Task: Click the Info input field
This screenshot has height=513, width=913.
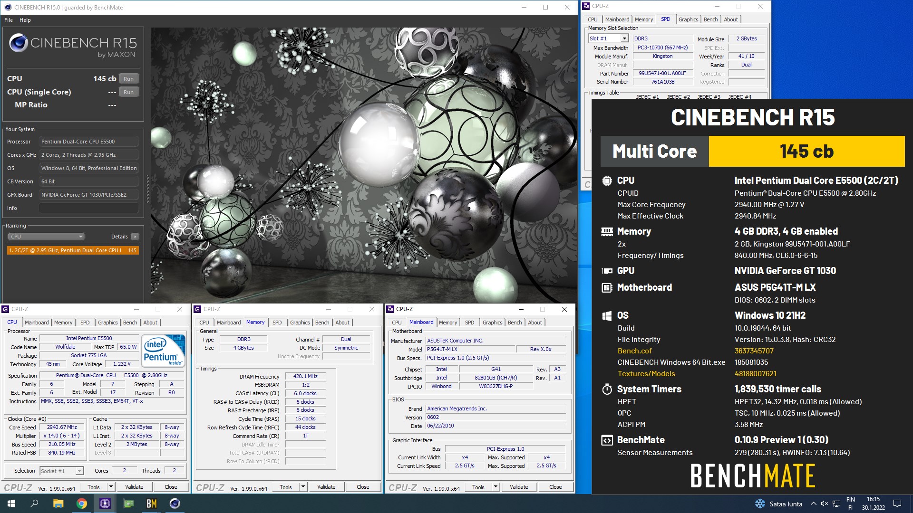Action: pyautogui.click(x=89, y=208)
